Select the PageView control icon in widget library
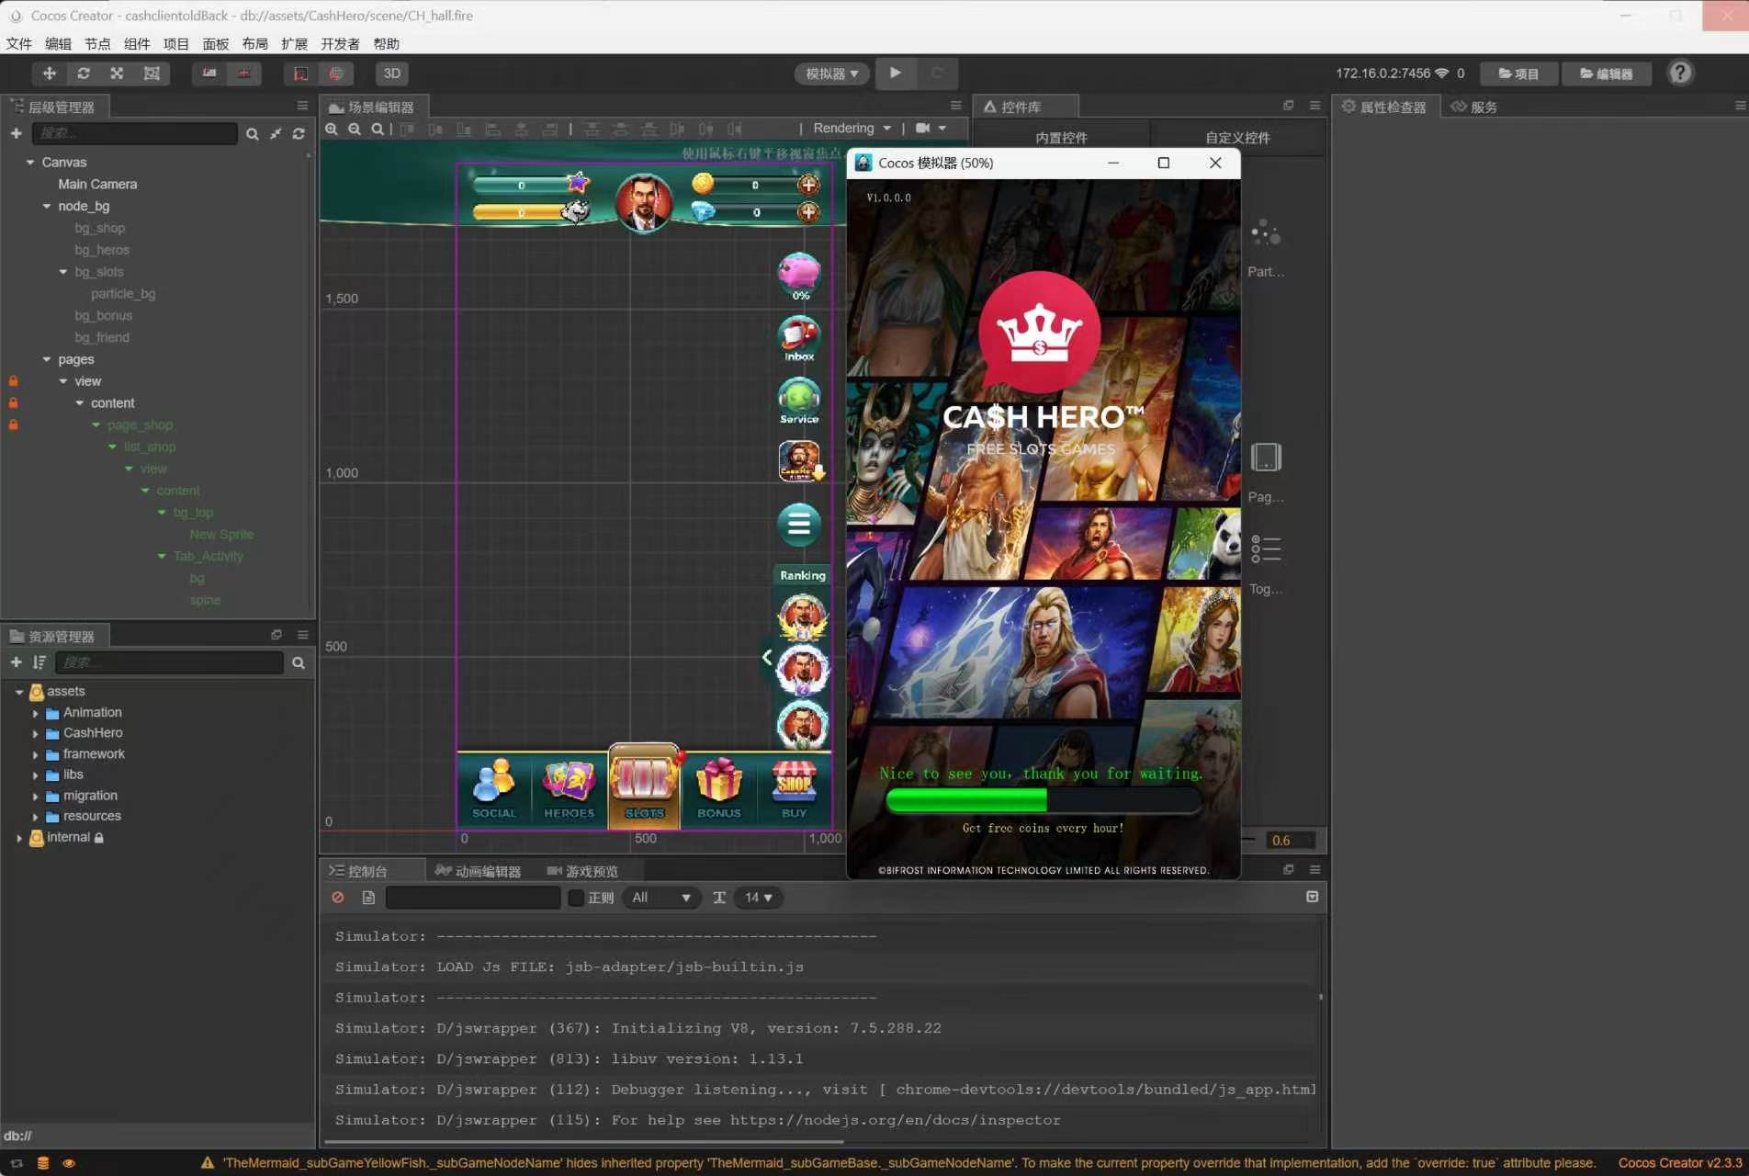 pos(1266,458)
